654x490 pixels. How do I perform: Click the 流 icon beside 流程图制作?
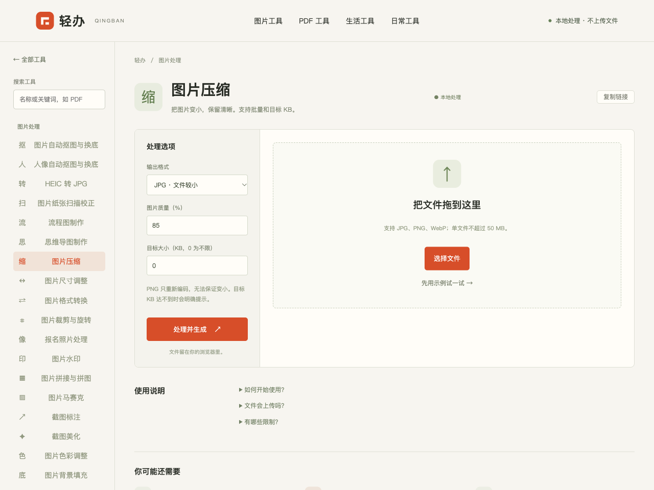[22, 223]
